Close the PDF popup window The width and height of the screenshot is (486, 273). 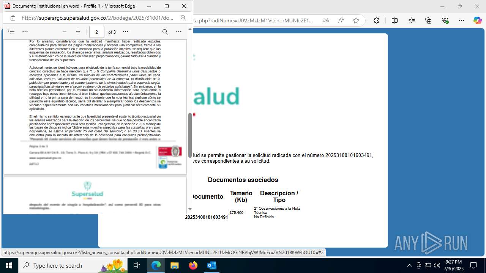tap(184, 6)
